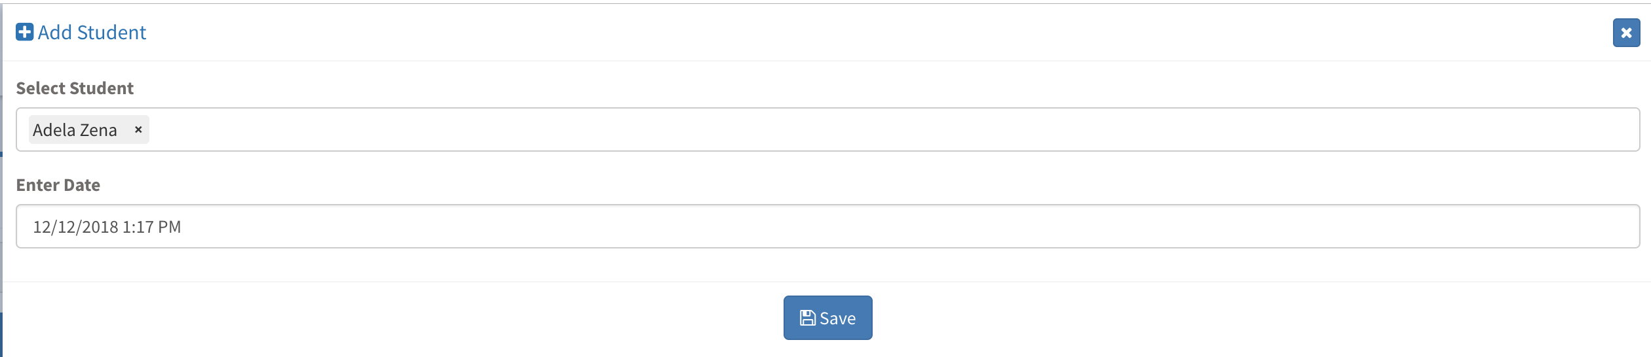Open the date picker for Enter Date
The image size is (1651, 357).
click(827, 226)
